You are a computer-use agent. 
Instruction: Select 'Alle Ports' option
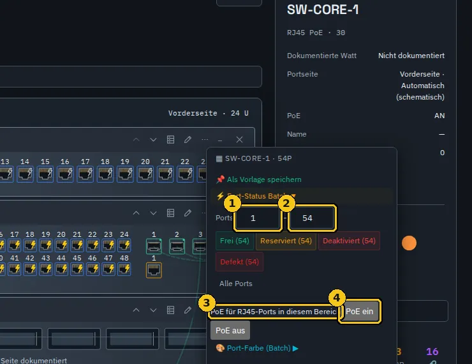click(236, 284)
